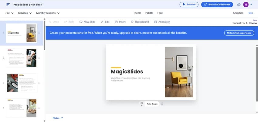
Task: Open the Font tab
Action: pyautogui.click(x=160, y=13)
